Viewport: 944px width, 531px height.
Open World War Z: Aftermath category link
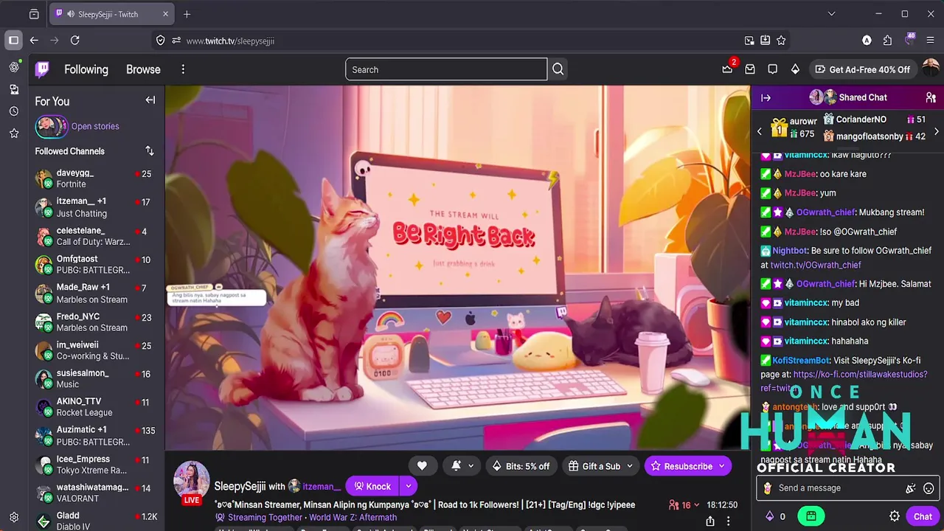(353, 517)
